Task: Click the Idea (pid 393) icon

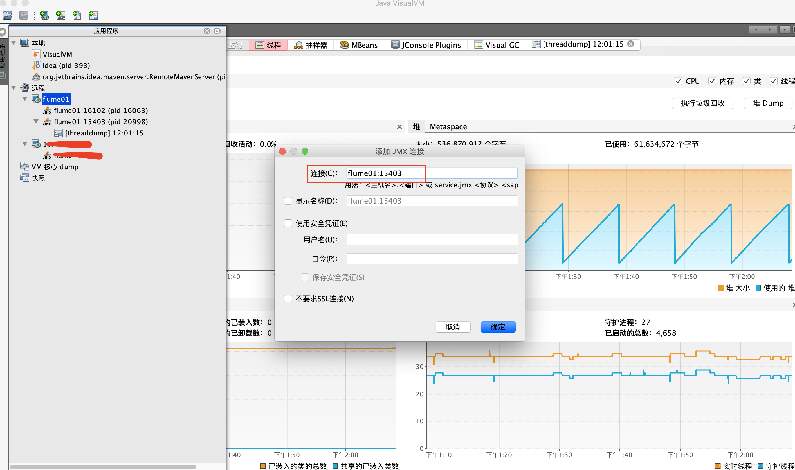Action: [36, 65]
